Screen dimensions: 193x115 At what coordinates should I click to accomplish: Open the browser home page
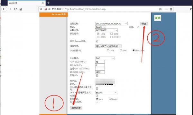click(x=21, y=9)
